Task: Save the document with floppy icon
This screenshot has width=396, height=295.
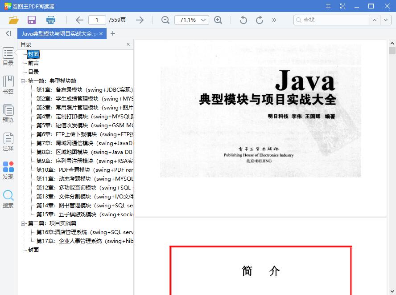Action: pyautogui.click(x=32, y=20)
